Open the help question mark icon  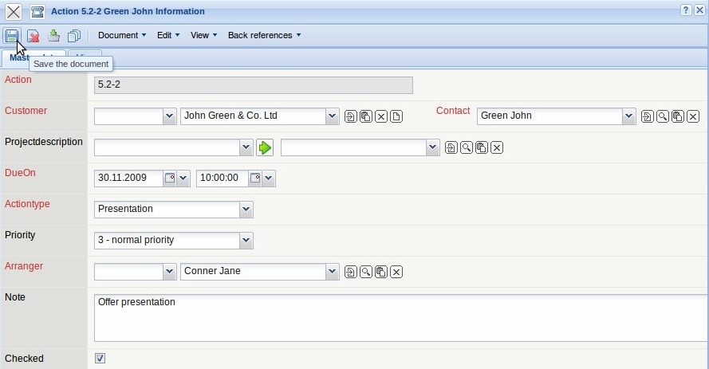point(686,10)
